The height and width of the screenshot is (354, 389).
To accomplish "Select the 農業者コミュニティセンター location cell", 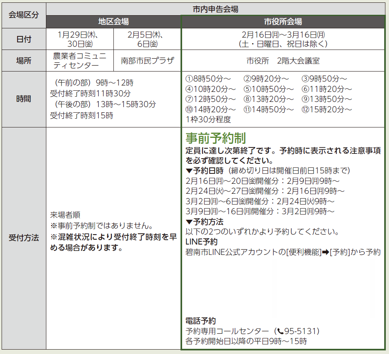I will [x=80, y=61].
